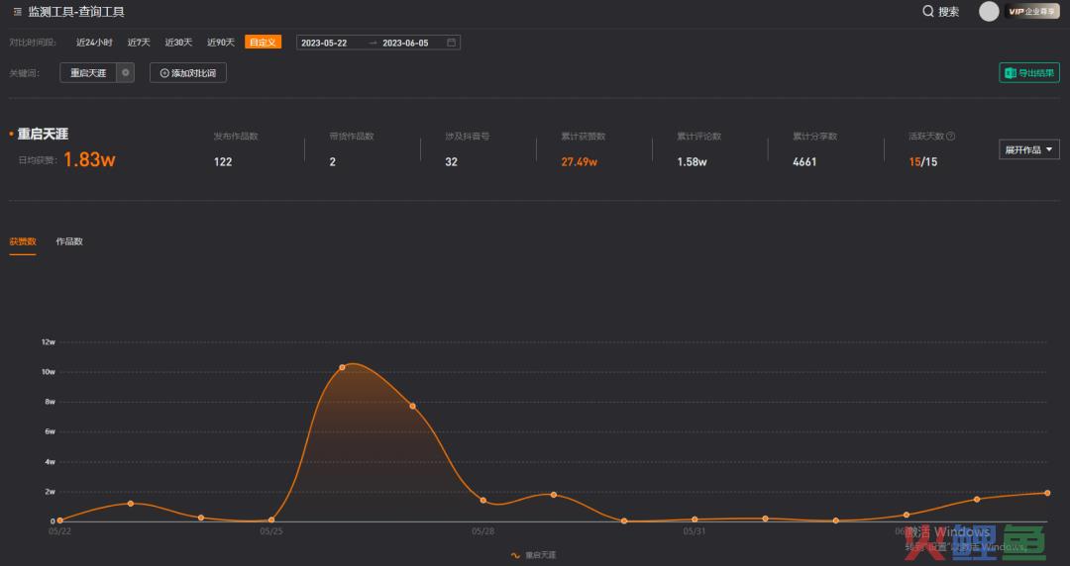Choose the 近90天 time range

tap(221, 43)
